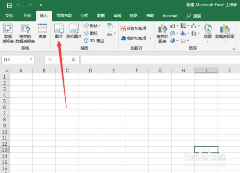This screenshot has height=173, width=240.
Task: Insert a hierarchy treemap chart
Action: 184,26
